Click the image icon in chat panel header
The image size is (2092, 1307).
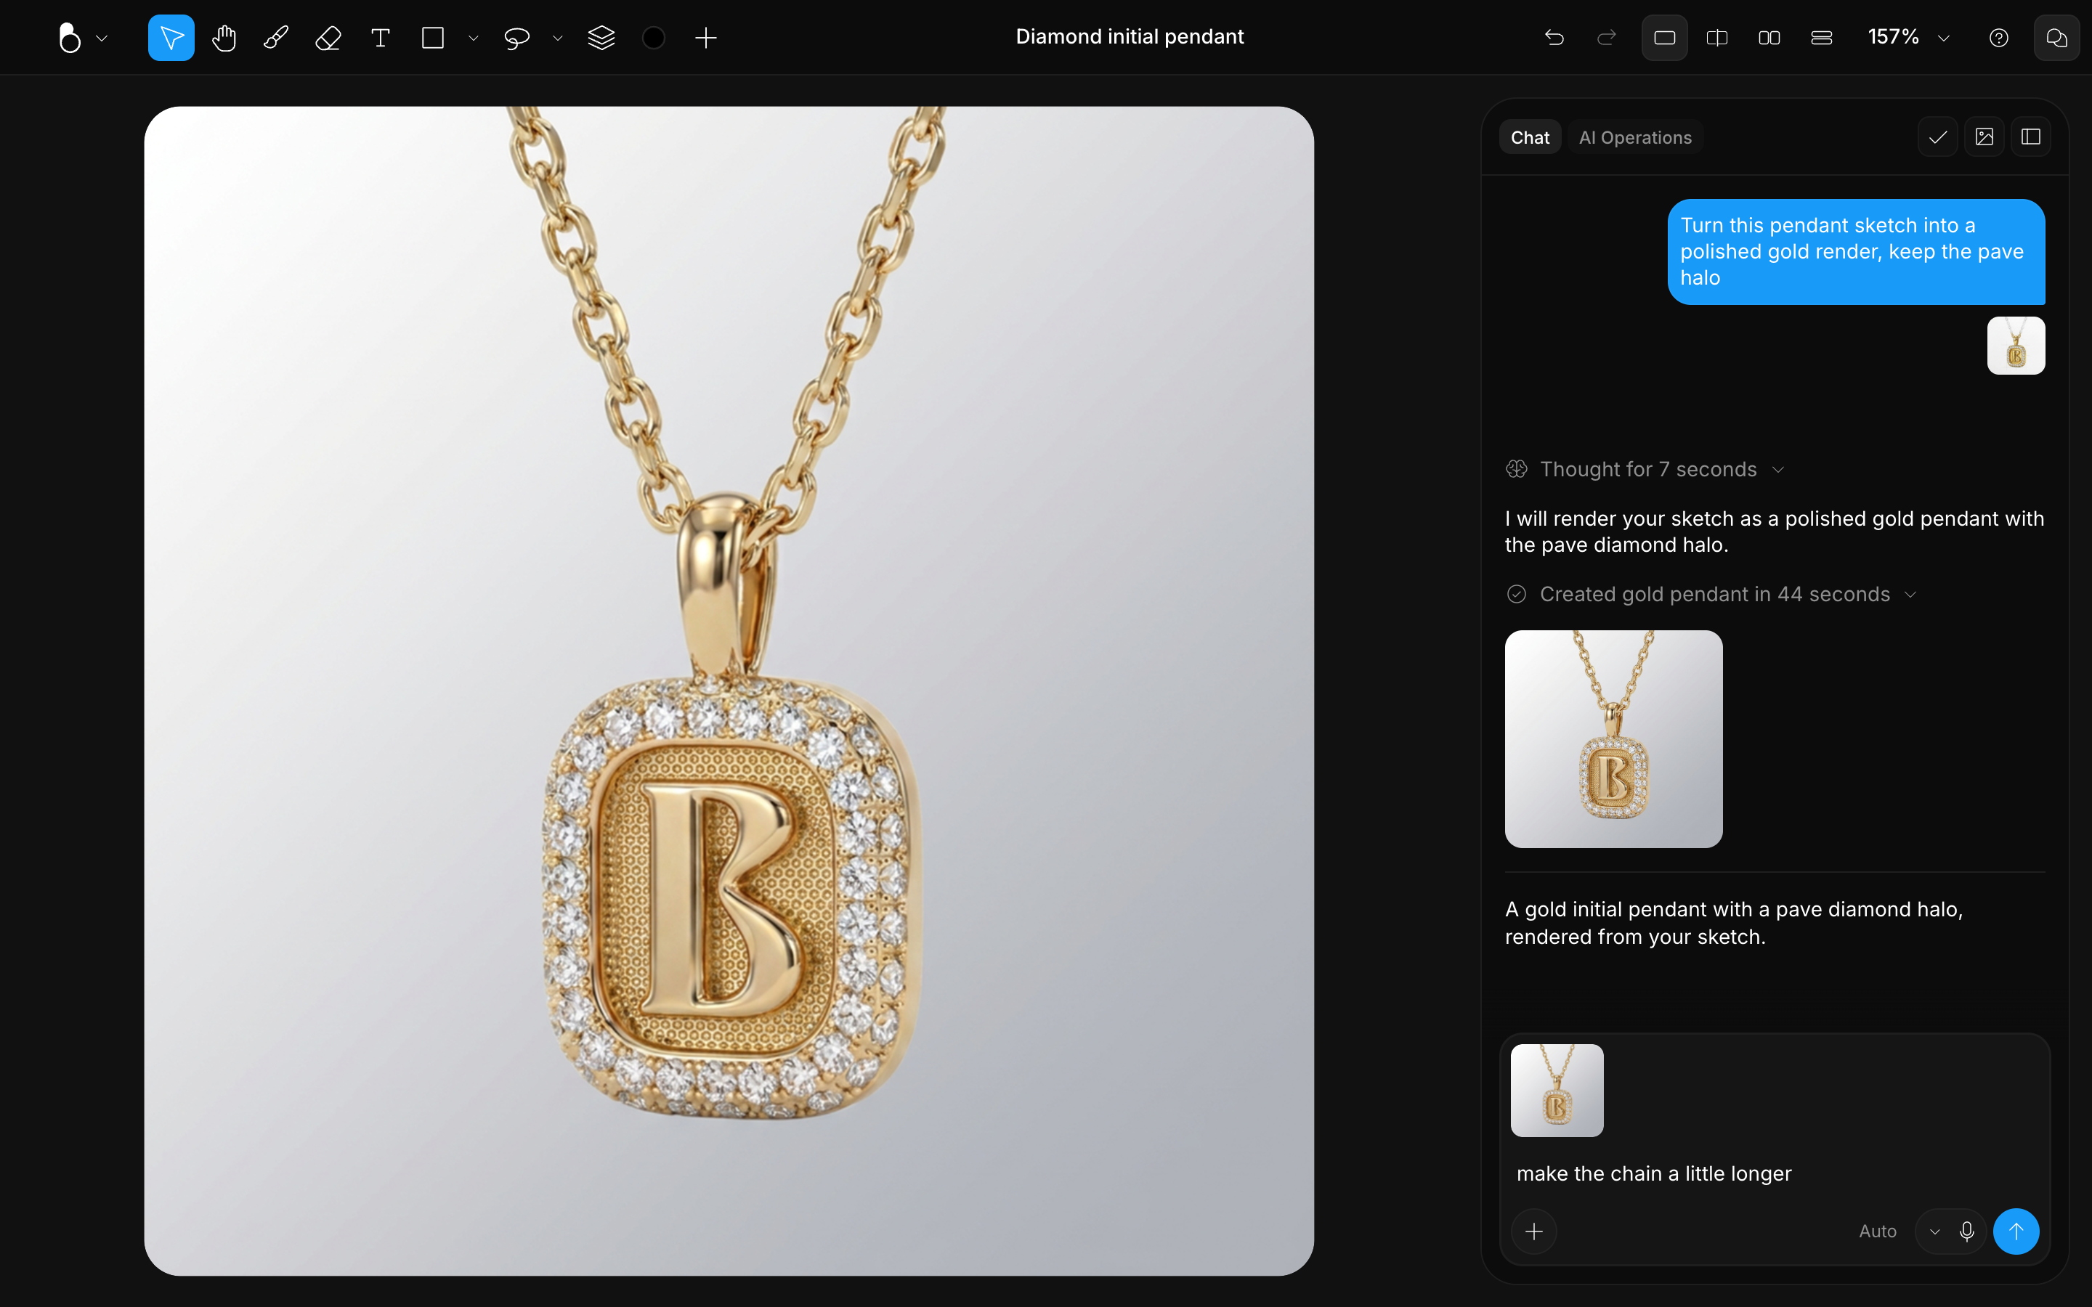click(1984, 137)
